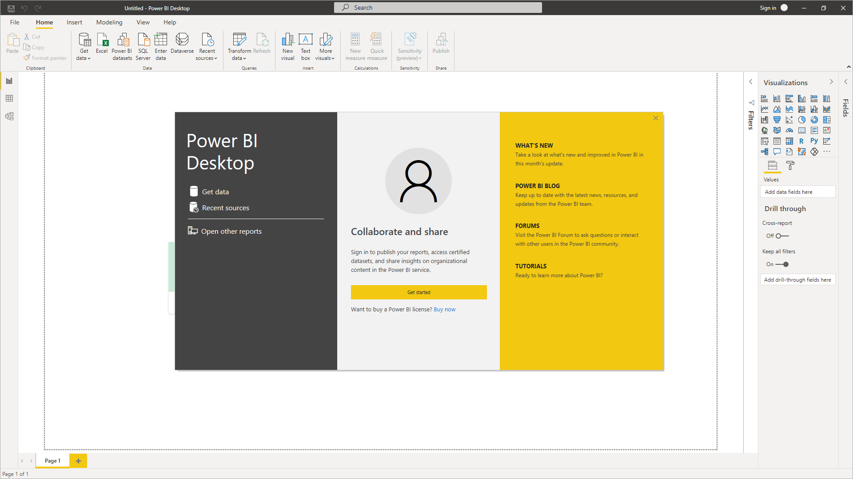Select the globe map visual
The width and height of the screenshot is (853, 479).
pos(765,130)
